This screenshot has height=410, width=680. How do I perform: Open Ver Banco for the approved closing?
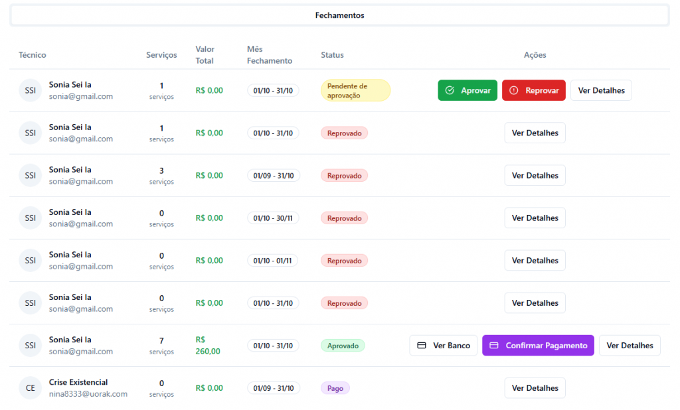443,345
